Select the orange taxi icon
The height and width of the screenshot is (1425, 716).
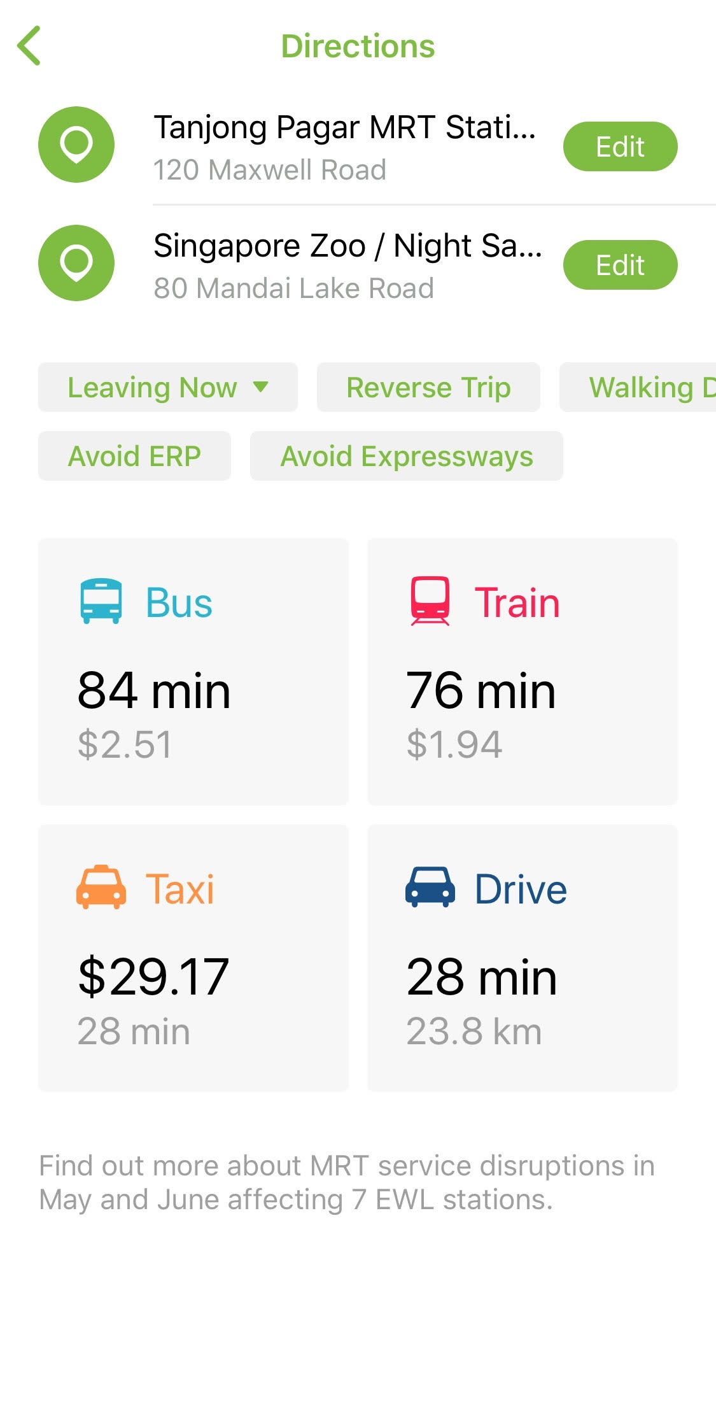click(x=101, y=887)
